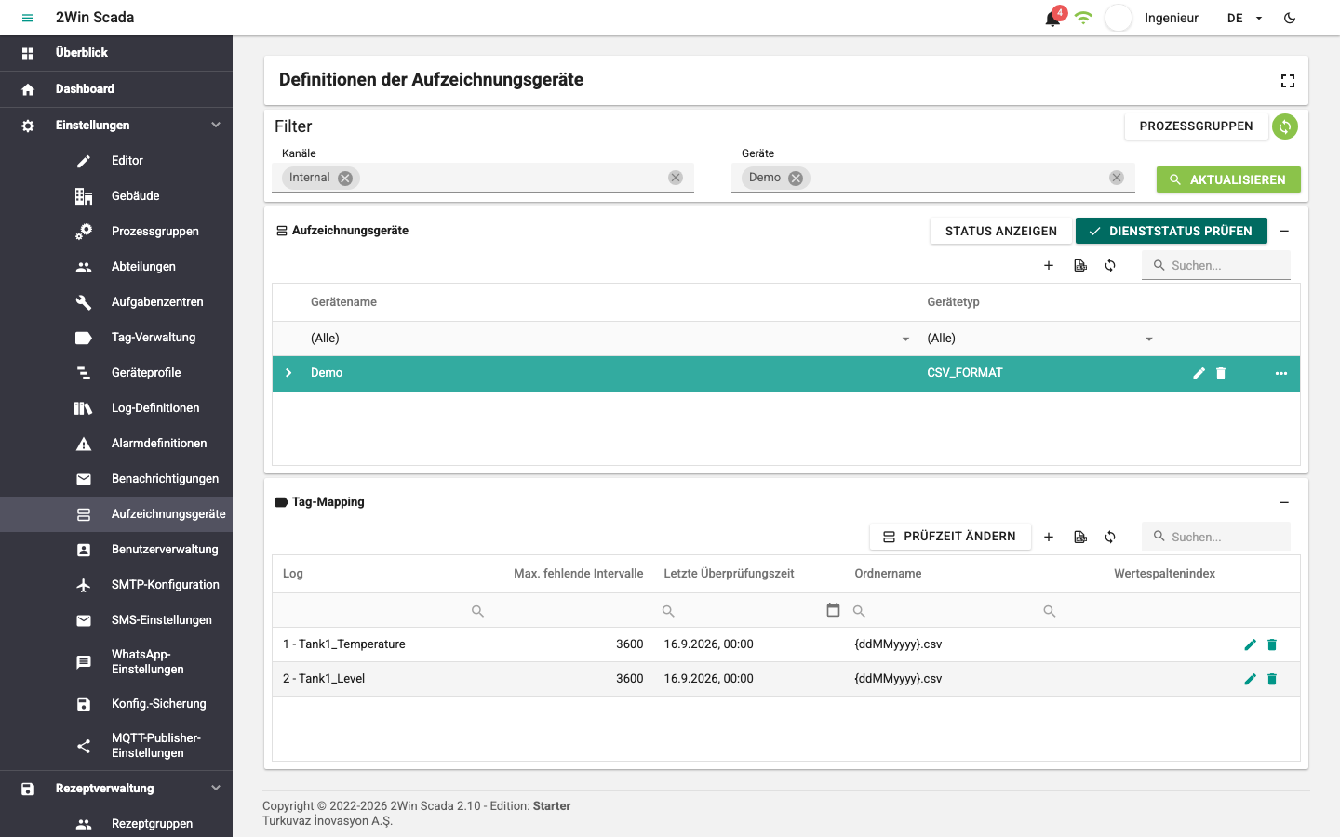Open the Gerätename (Alle) filter dropdown

pos(905,339)
